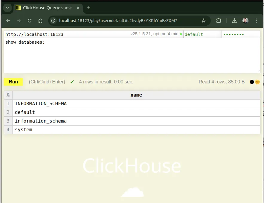This screenshot has height=203, width=264.
Task: Edit the default username field
Action: (x=202, y=34)
